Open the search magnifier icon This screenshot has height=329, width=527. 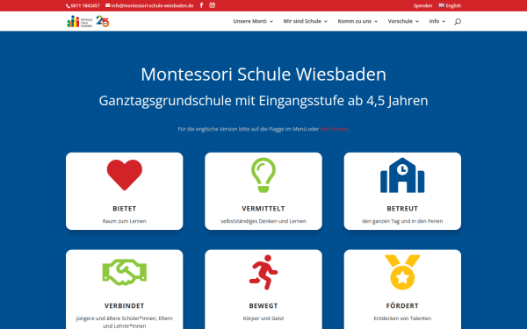(458, 21)
